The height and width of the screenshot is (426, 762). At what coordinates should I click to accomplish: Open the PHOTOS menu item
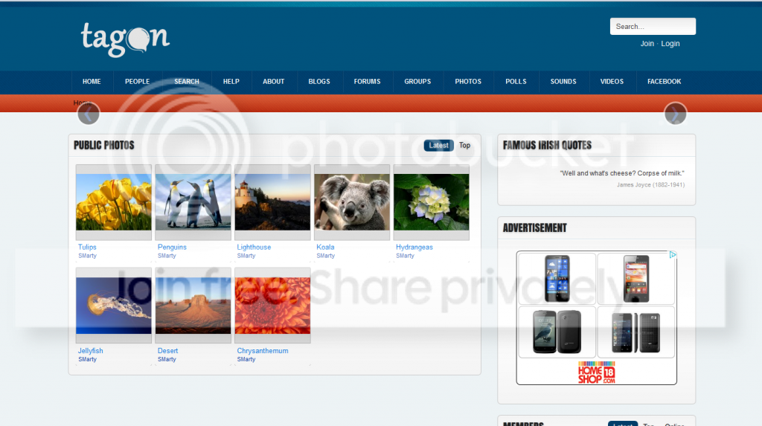point(468,82)
